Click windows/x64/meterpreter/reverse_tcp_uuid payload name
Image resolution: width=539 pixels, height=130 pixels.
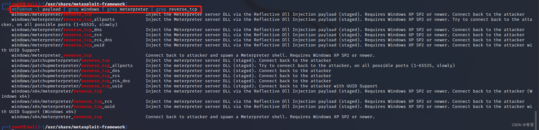pos(63,107)
